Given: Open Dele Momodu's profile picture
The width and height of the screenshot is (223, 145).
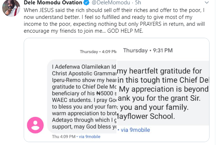Looking at the screenshot, I should click(x=11, y=8).
